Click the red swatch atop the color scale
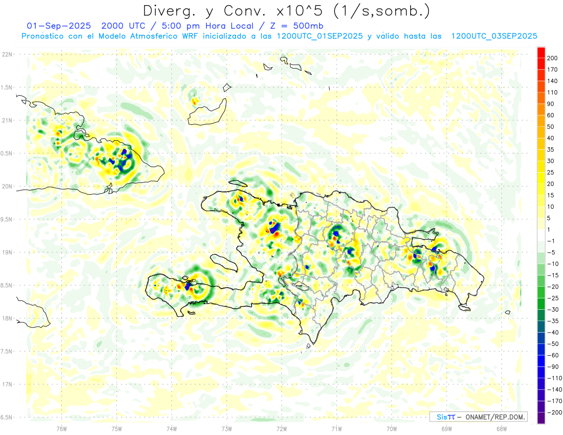This screenshot has width=563, height=435. [x=541, y=52]
